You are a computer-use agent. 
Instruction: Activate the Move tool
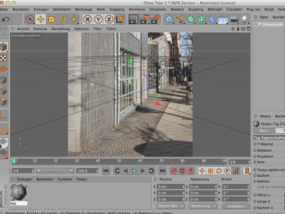coord(41,19)
